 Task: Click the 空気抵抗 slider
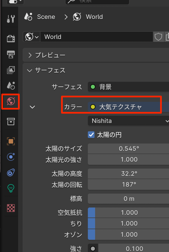tap(128, 213)
